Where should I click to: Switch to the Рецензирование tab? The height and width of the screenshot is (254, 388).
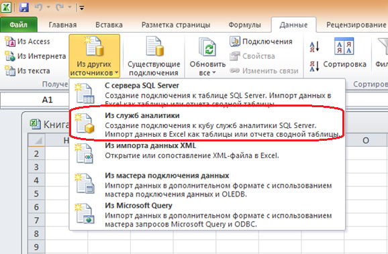356,25
